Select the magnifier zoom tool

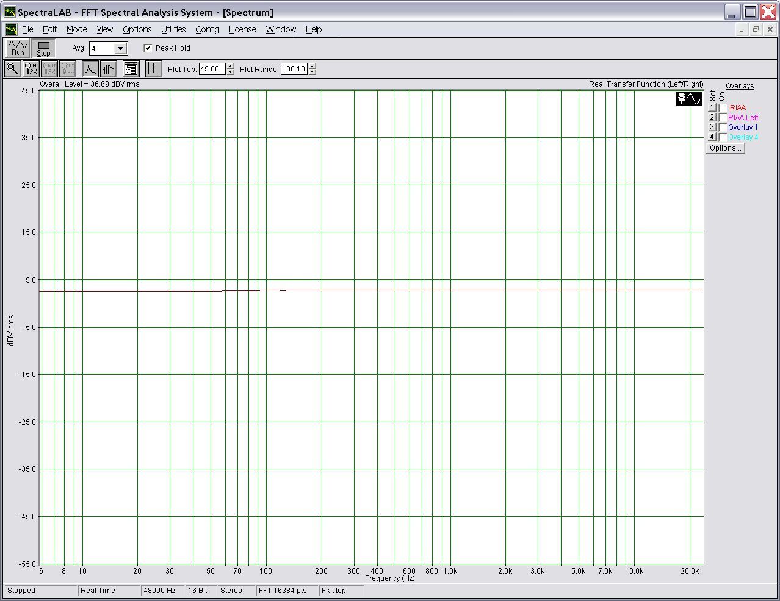click(x=12, y=69)
